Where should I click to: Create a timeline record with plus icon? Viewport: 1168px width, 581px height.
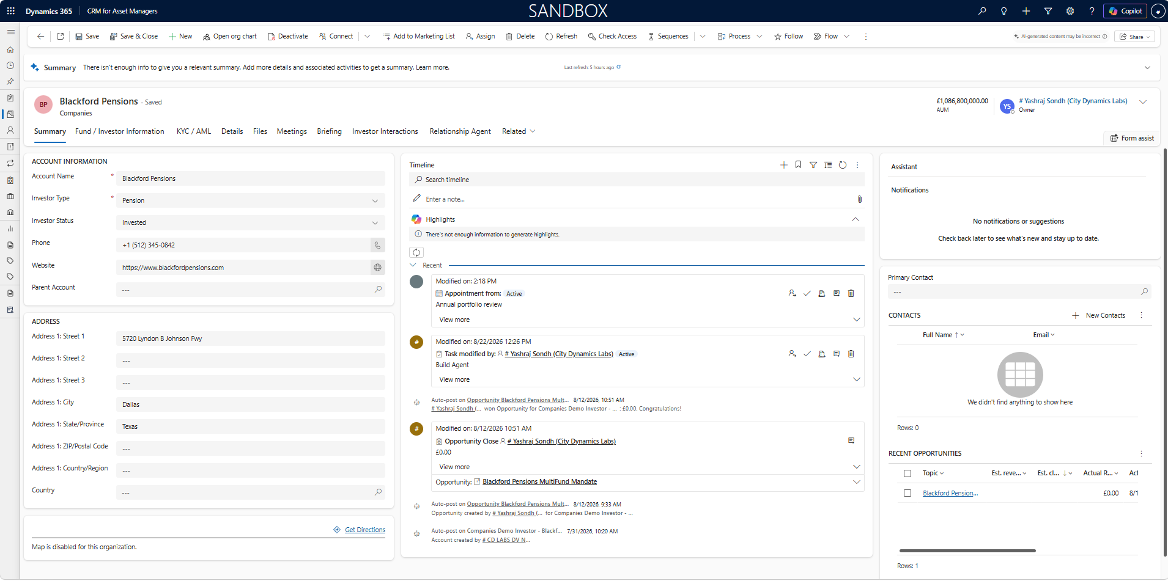[784, 165]
